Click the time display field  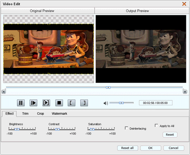tap(156, 103)
